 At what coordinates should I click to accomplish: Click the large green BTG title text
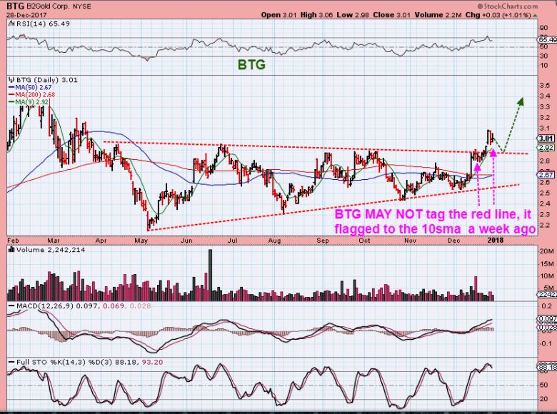pyautogui.click(x=251, y=65)
